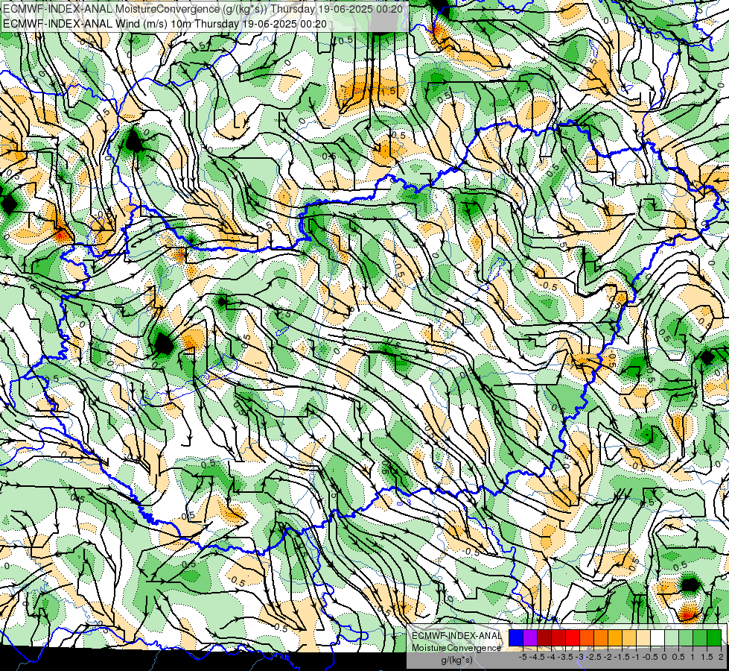
Task: Click the -2.5 tick label in the legend
Action: (x=593, y=657)
